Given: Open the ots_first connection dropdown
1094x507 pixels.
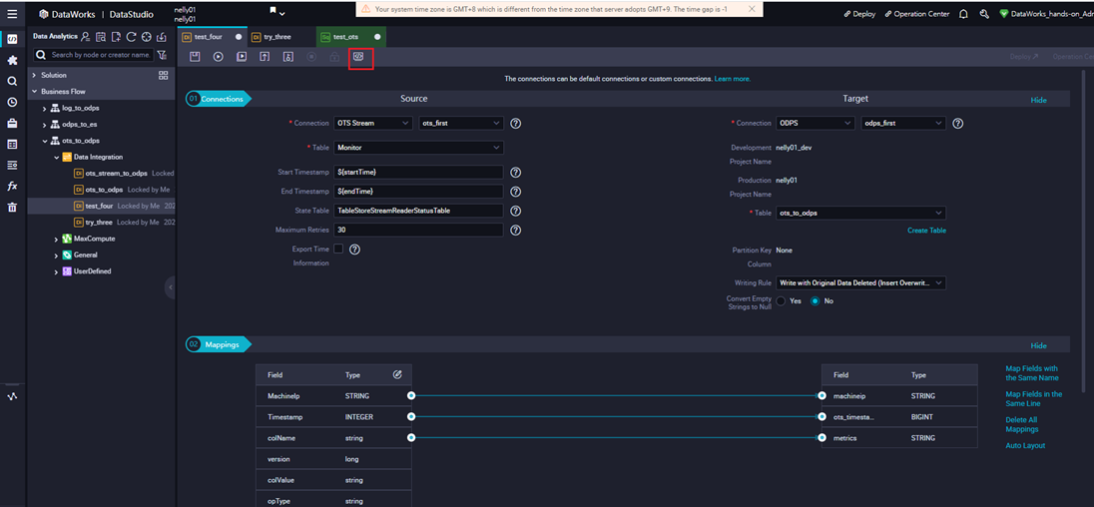Looking at the screenshot, I should click(461, 123).
